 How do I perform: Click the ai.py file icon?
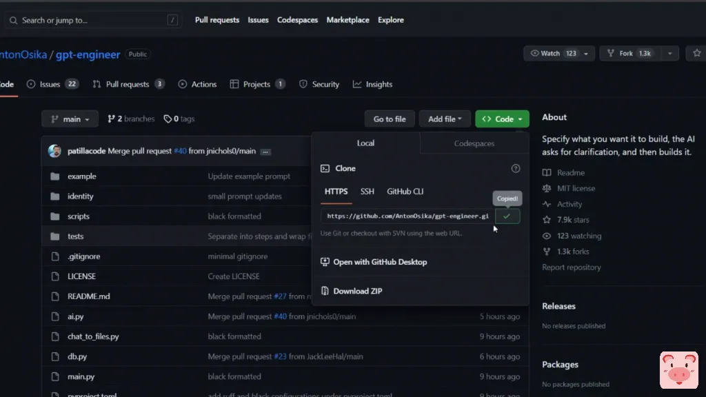[x=55, y=316]
